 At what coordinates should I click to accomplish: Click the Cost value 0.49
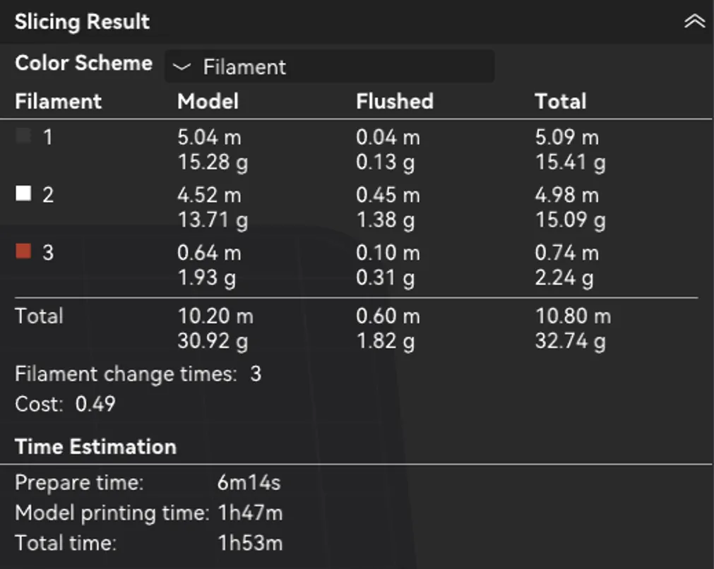pos(95,405)
